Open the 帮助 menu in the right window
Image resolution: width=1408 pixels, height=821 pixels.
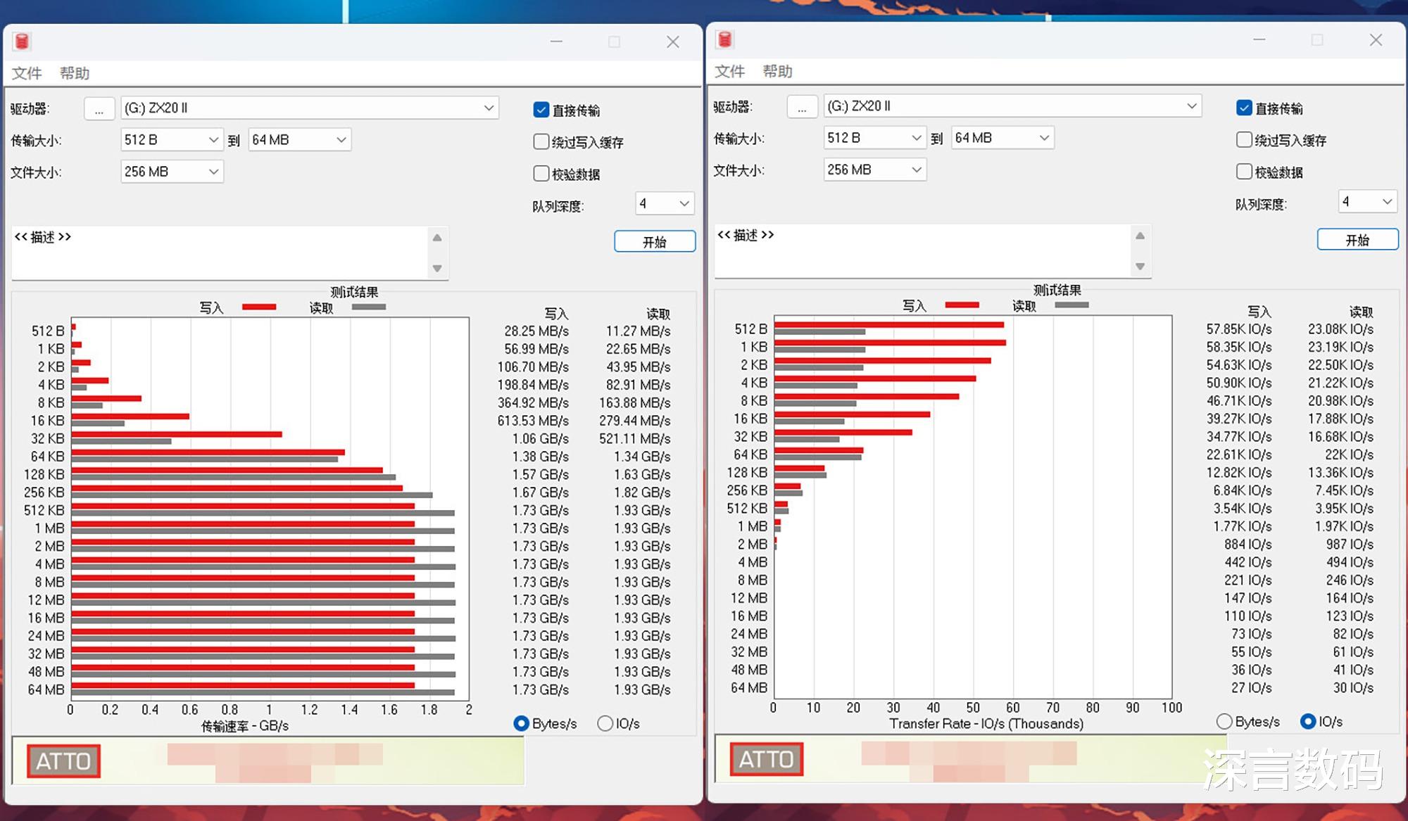click(777, 71)
